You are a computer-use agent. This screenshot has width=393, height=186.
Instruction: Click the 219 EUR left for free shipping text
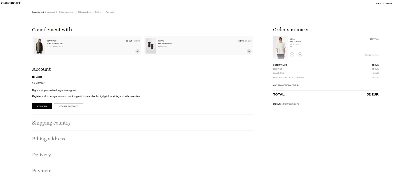[x=286, y=104]
